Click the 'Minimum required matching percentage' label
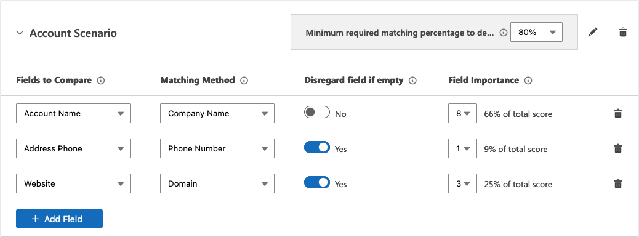This screenshot has width=639, height=237. pos(400,33)
